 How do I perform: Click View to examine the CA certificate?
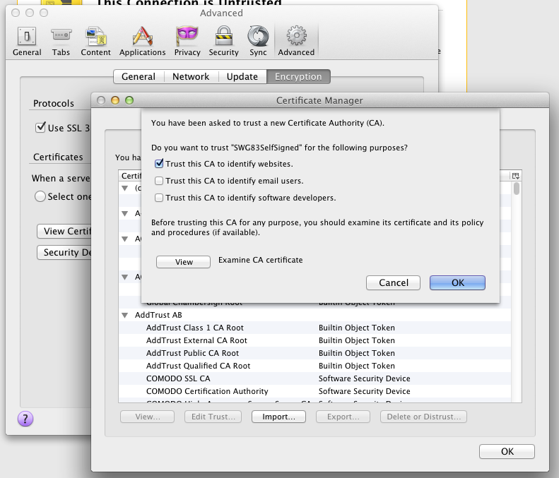[184, 262]
